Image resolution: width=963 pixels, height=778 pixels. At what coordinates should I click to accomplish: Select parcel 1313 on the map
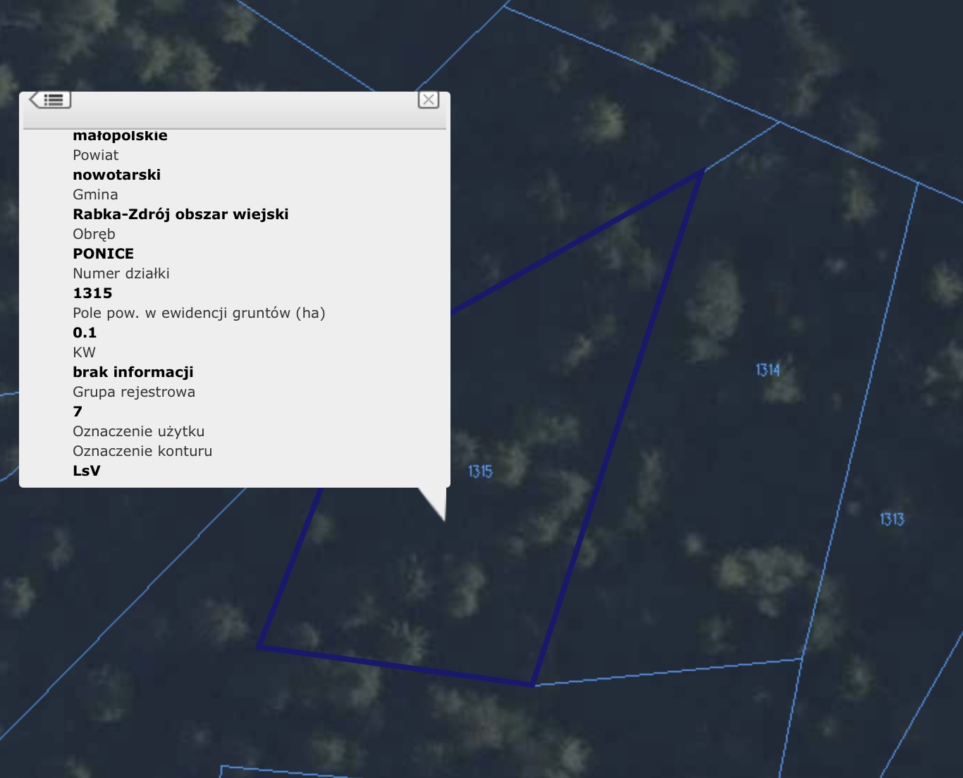(x=892, y=519)
